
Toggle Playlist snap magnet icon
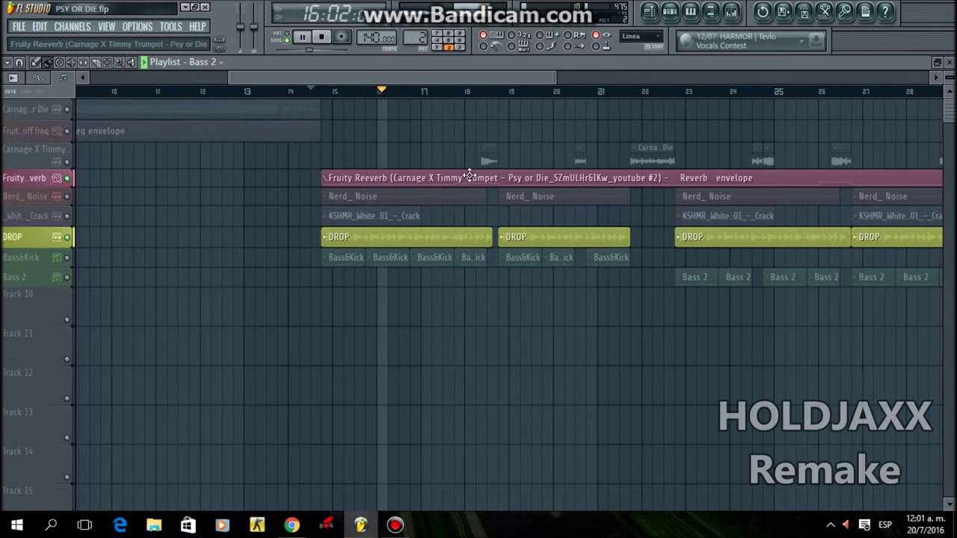20,62
